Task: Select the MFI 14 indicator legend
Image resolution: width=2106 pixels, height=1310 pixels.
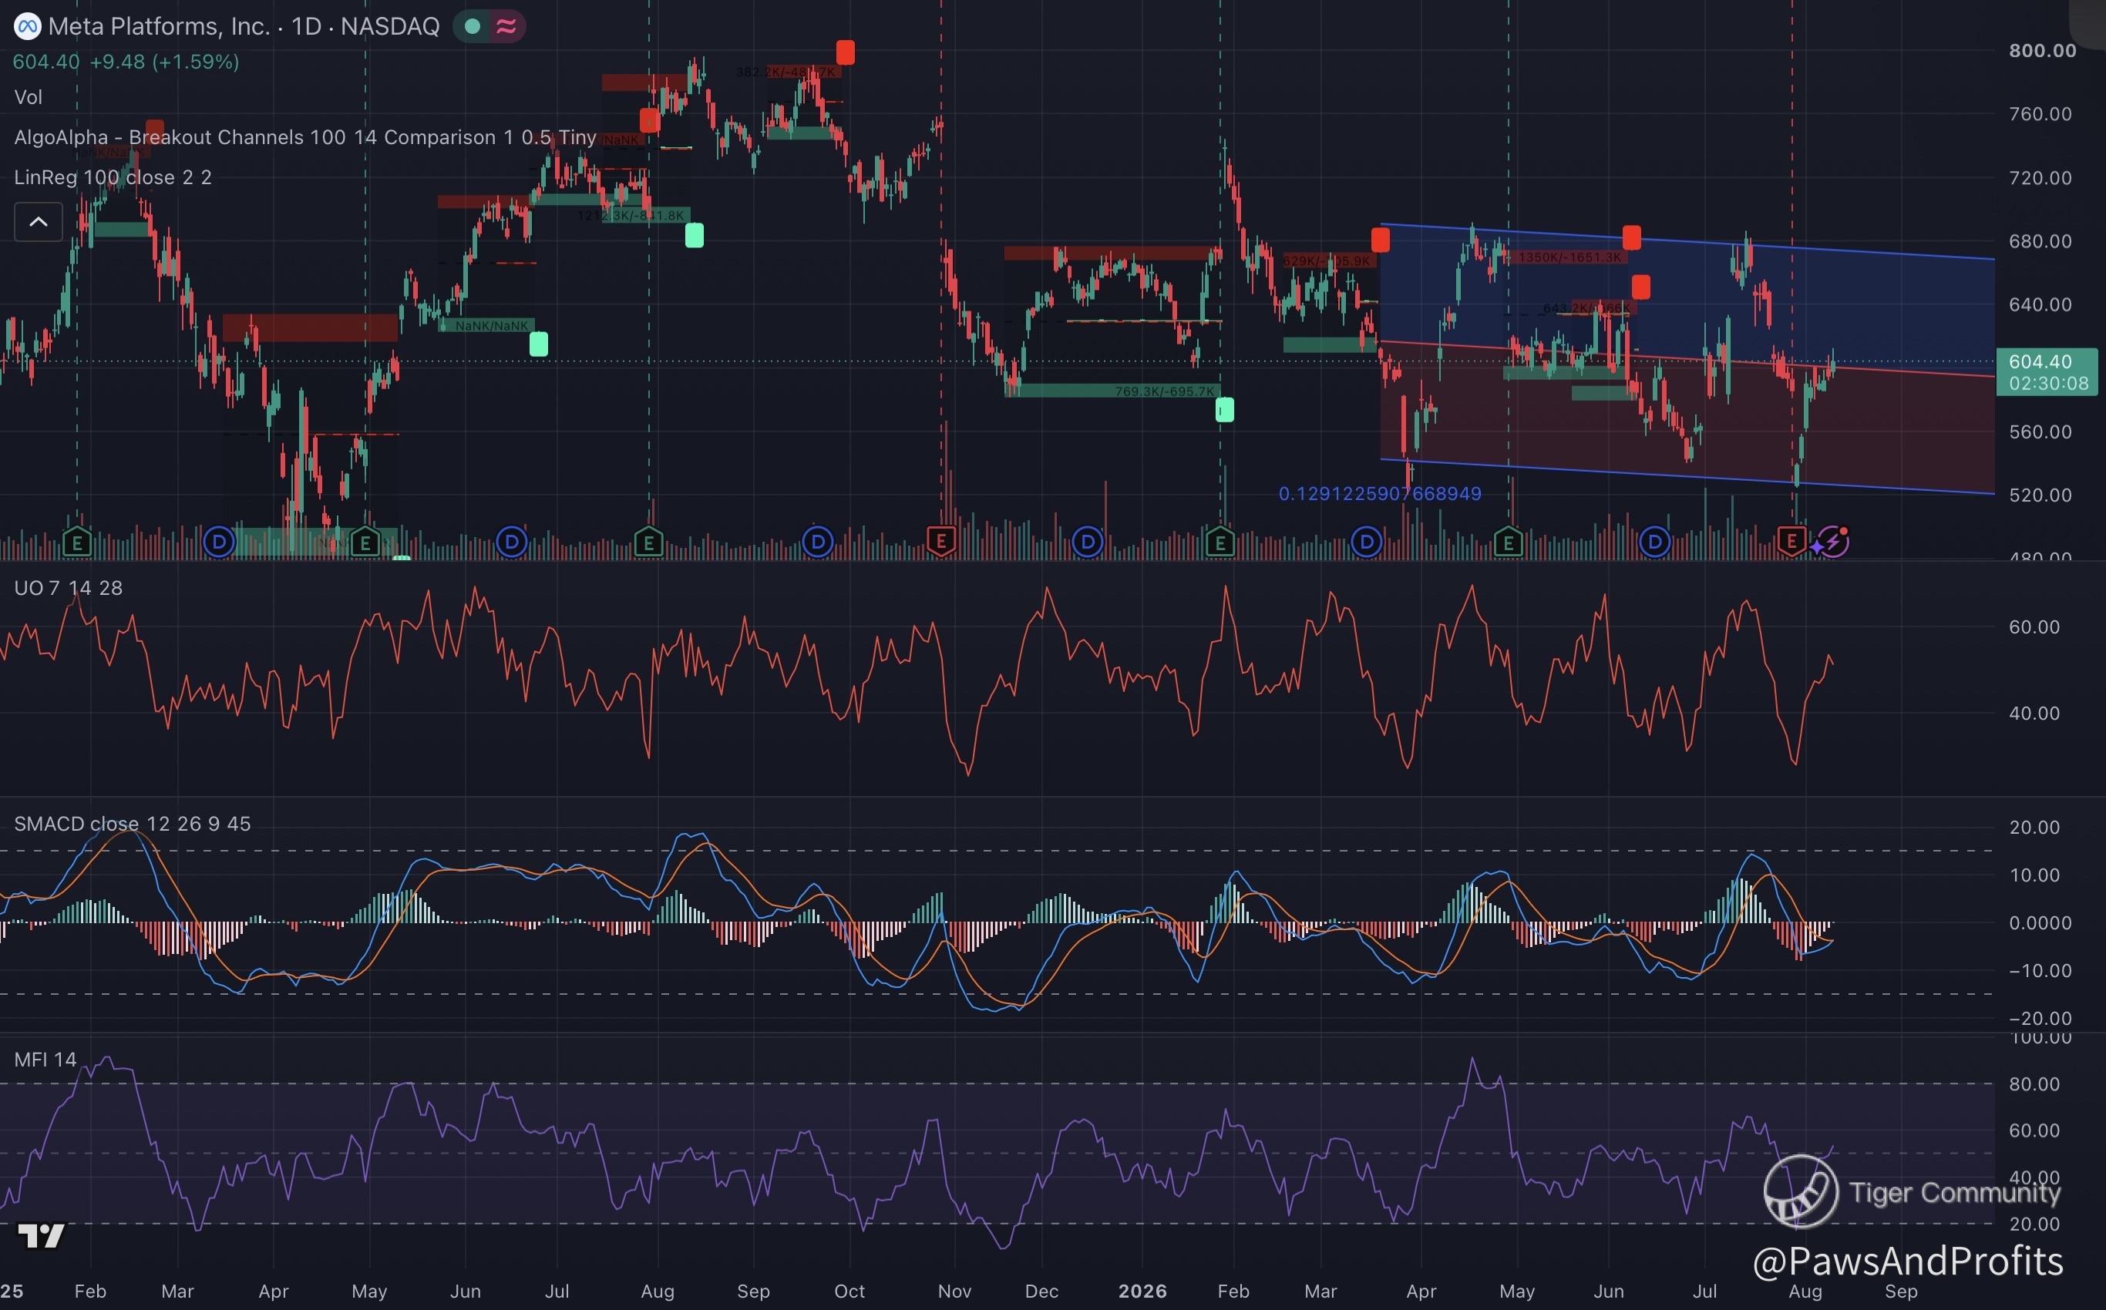Action: (x=45, y=1060)
